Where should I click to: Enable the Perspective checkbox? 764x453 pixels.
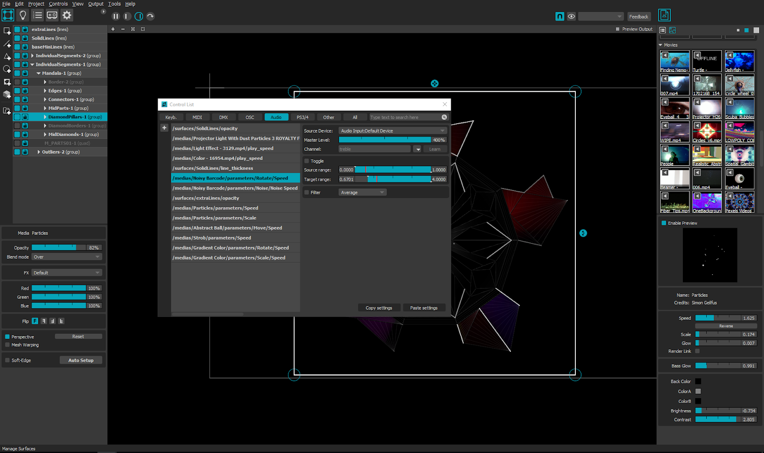(x=7, y=337)
